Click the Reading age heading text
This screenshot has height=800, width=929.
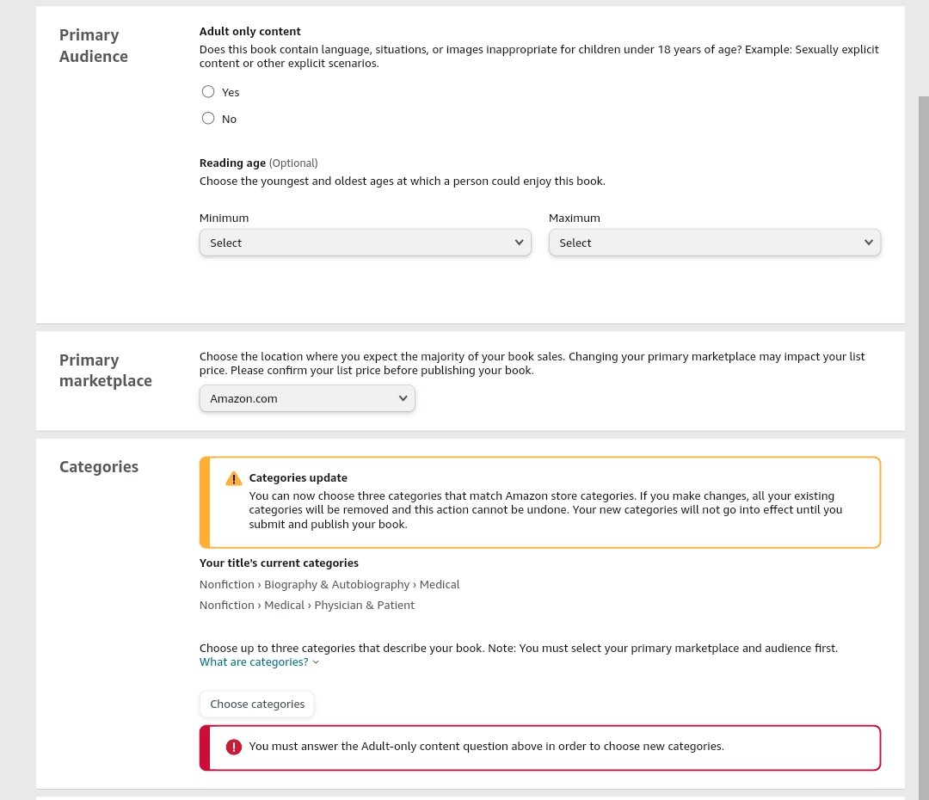tap(232, 163)
